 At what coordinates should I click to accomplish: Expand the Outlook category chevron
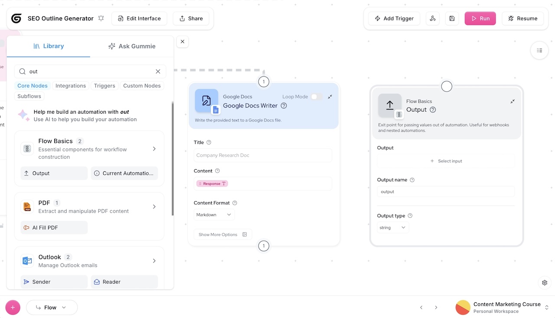[154, 261]
